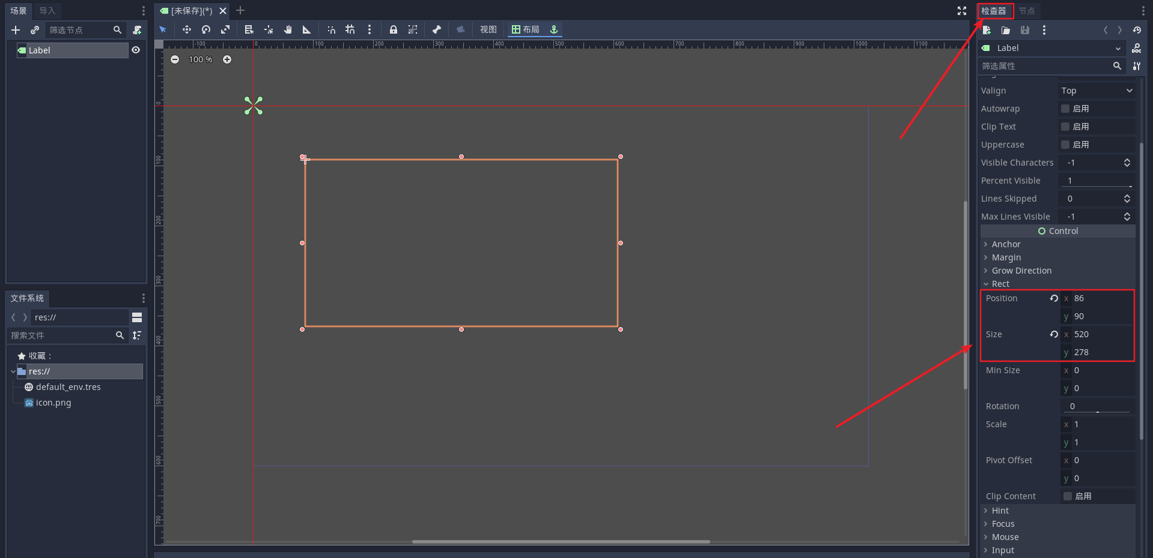The width and height of the screenshot is (1153, 558).
Task: Open the Valign Top dropdown
Action: [x=1097, y=91]
